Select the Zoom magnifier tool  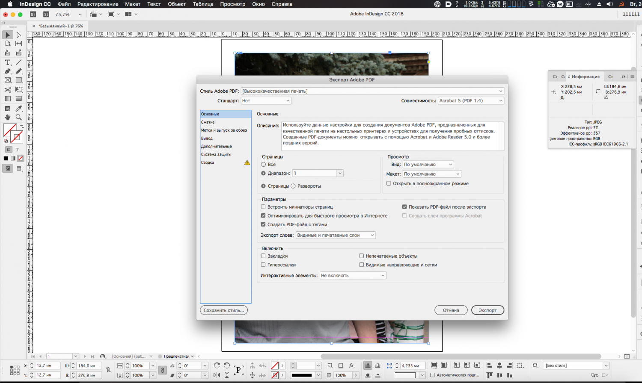(19, 117)
